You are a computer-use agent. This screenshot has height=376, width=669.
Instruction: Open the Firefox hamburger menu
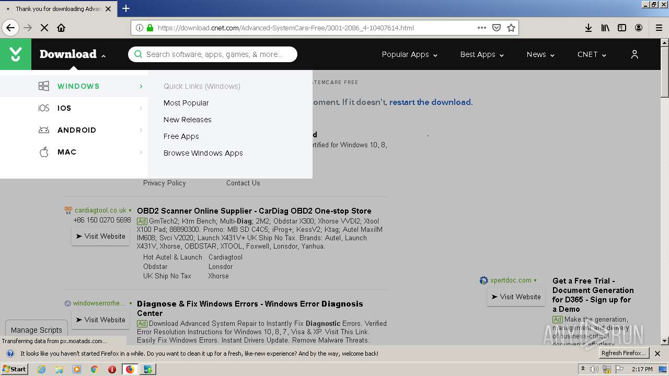(x=659, y=28)
